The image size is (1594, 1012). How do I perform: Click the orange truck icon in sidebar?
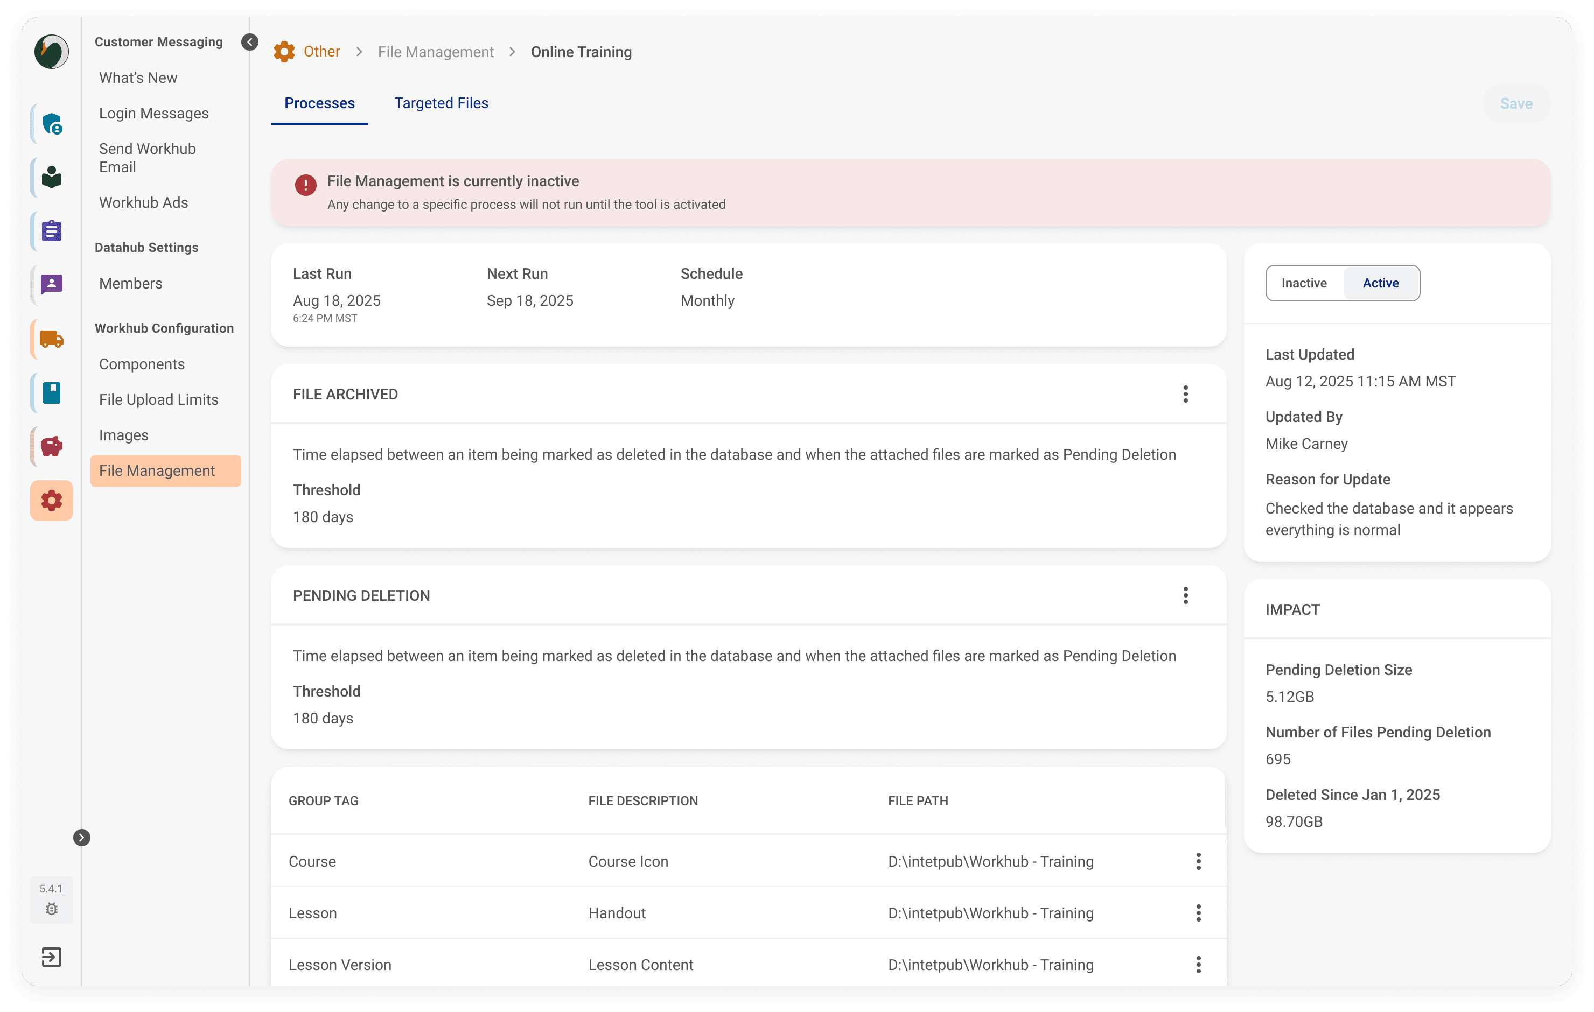point(51,340)
